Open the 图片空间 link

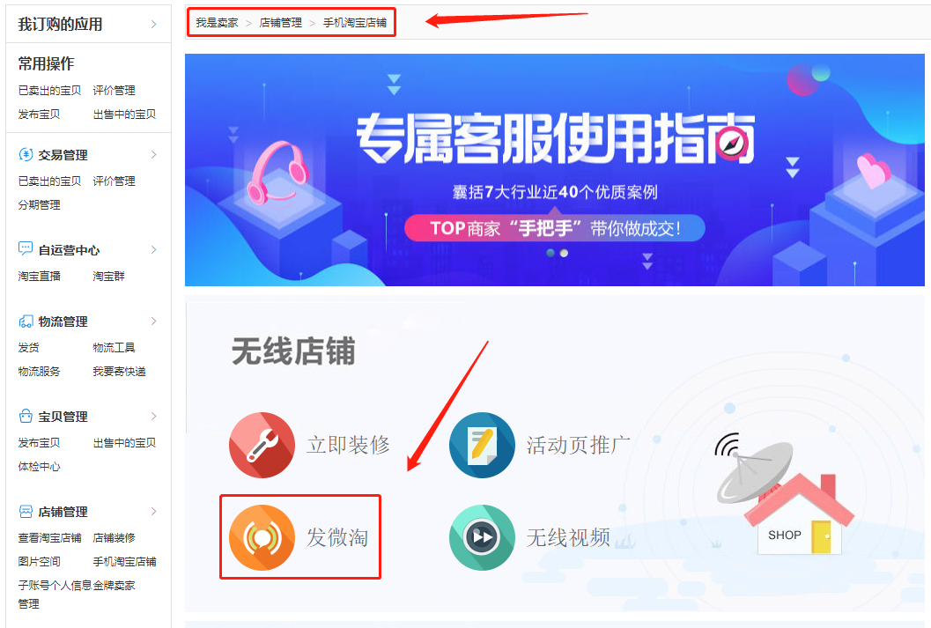[x=39, y=562]
